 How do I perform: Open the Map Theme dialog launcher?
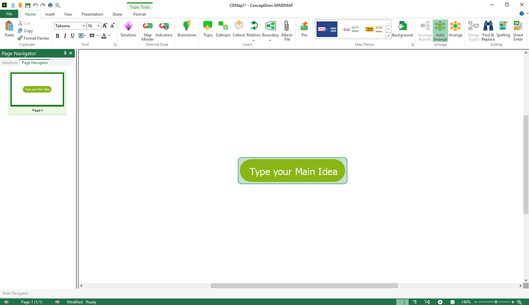412,44
